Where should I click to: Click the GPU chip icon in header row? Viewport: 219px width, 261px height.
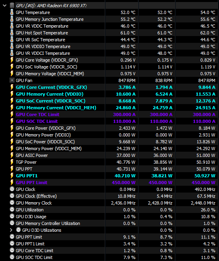pos(12,6)
